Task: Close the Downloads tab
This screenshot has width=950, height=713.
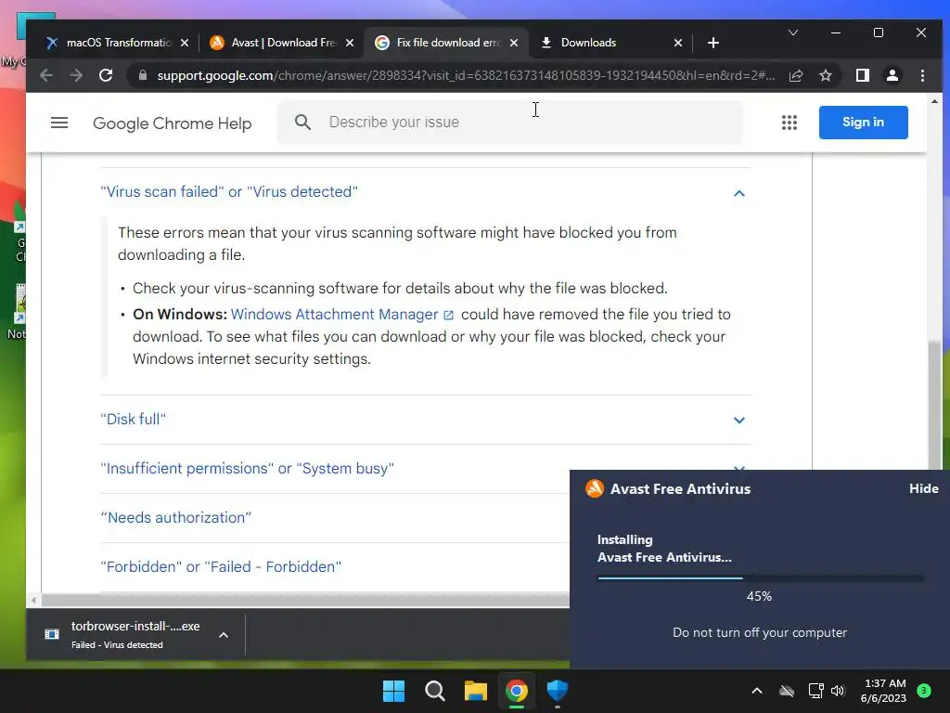Action: (678, 43)
